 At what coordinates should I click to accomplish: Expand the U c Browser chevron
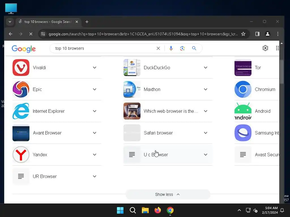(206, 155)
